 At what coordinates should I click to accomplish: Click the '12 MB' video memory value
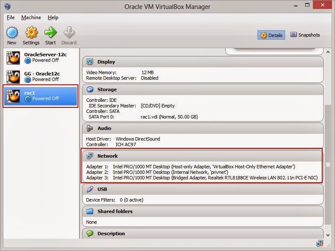[147, 72]
